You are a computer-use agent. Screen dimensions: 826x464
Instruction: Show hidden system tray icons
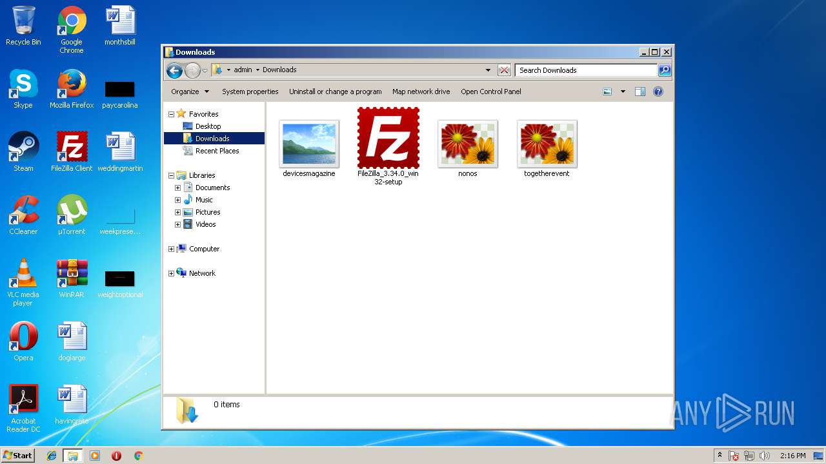click(x=720, y=456)
